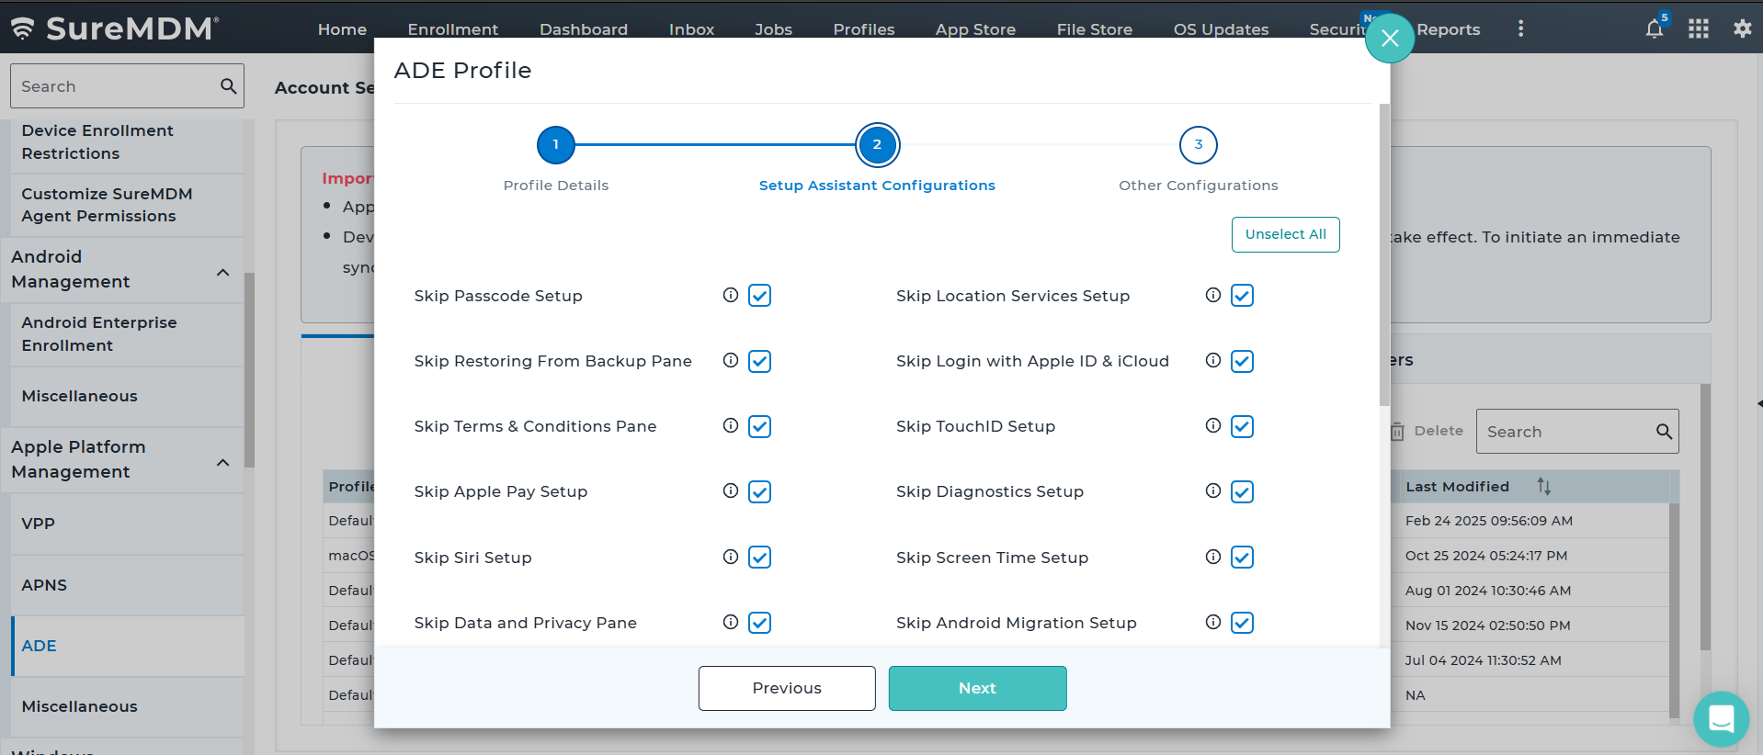Click the info icon beside Skip TouchID Setup
Image resolution: width=1763 pixels, height=755 pixels.
tap(1213, 425)
